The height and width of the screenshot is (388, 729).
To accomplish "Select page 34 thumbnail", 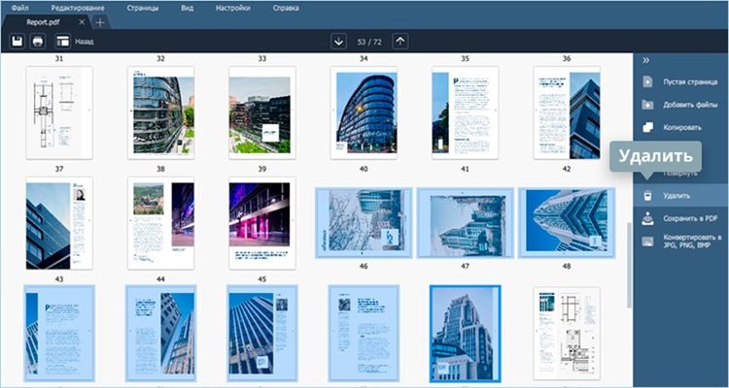I will click(364, 112).
